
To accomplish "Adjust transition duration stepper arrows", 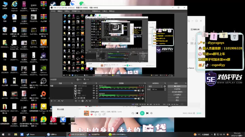I will coord(165,90).
